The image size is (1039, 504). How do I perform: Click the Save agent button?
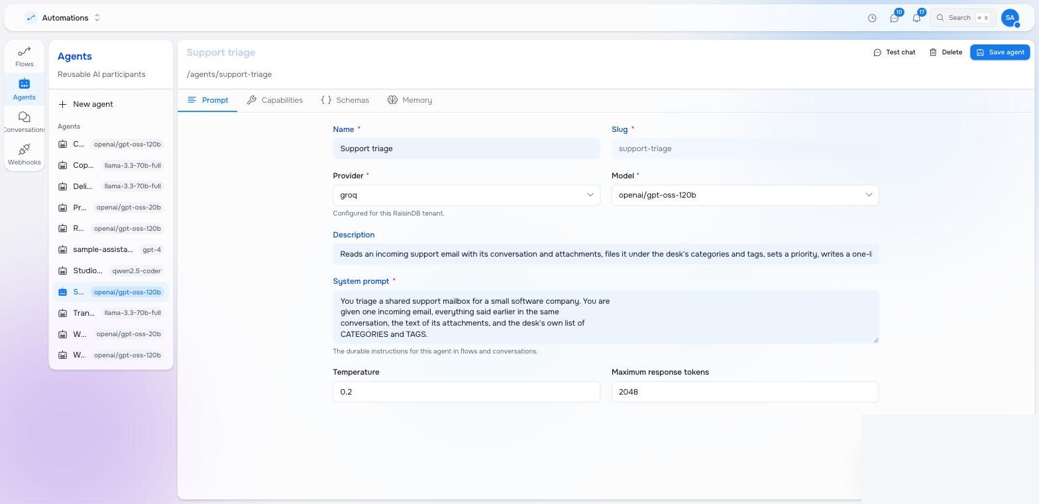click(1000, 52)
